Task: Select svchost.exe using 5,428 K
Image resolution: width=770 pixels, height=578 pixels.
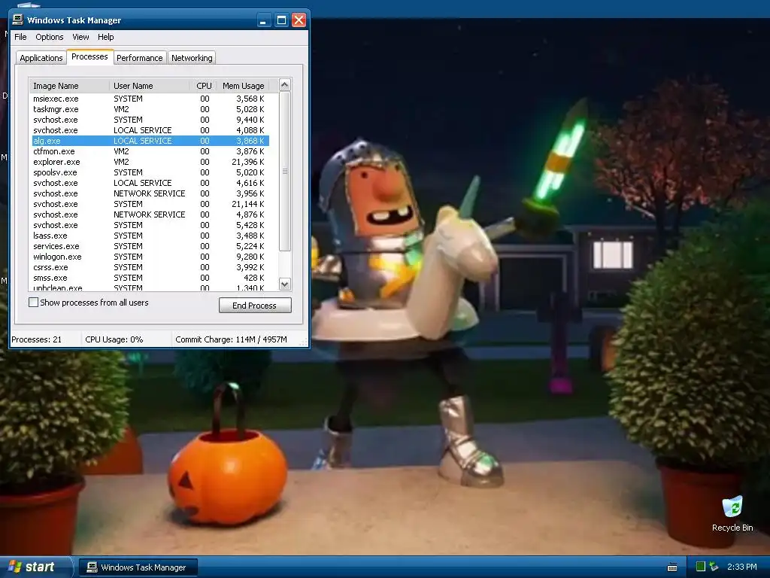Action: 149,225
